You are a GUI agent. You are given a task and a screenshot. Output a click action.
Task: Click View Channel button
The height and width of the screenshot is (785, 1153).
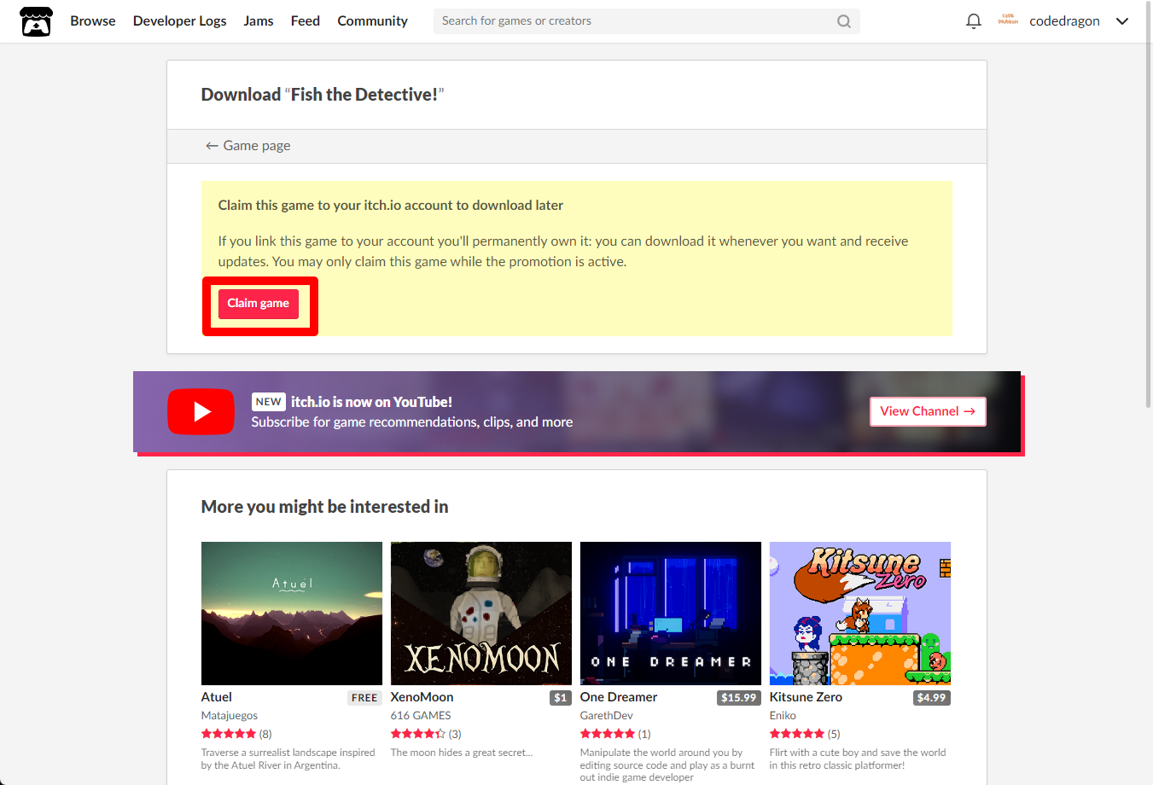[x=928, y=411]
